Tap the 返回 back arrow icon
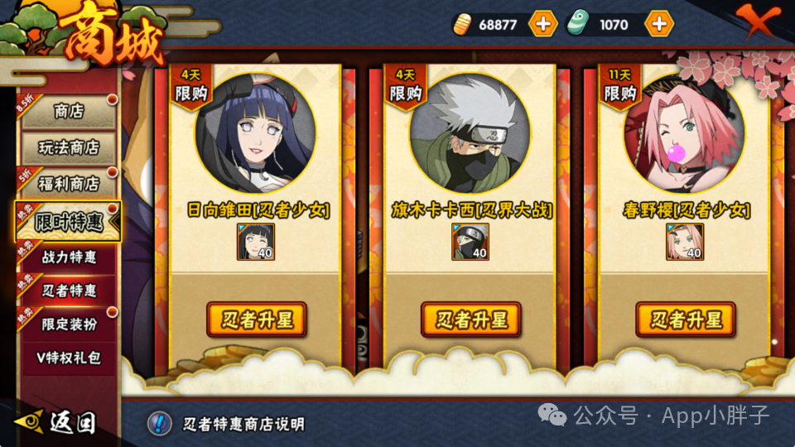The width and height of the screenshot is (795, 447). (x=30, y=421)
